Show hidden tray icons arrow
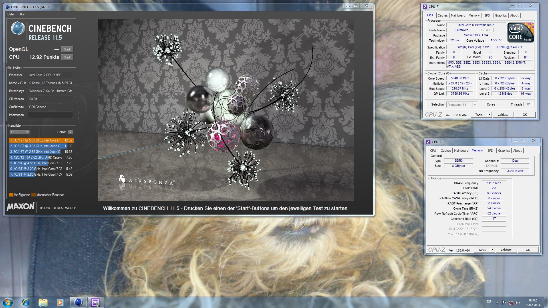The height and width of the screenshot is (308, 548). click(x=497, y=303)
